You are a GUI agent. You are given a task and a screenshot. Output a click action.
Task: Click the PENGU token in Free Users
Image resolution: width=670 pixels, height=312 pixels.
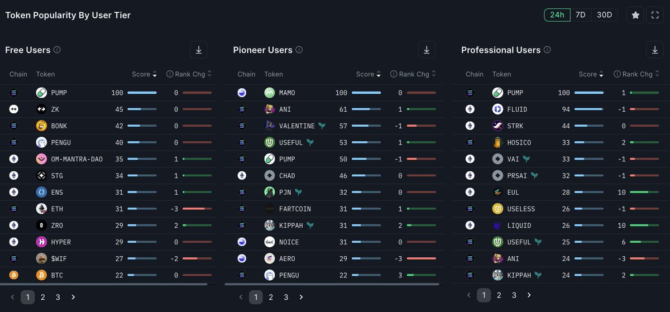click(61, 142)
